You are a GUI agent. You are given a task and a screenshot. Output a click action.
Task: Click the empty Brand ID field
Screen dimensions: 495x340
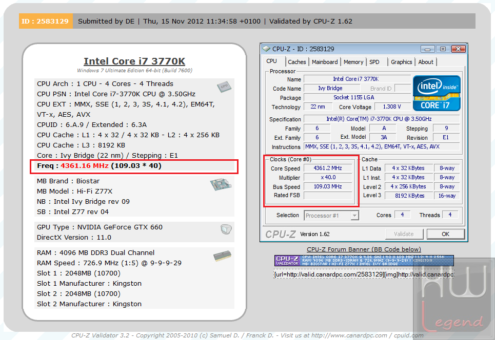point(403,88)
